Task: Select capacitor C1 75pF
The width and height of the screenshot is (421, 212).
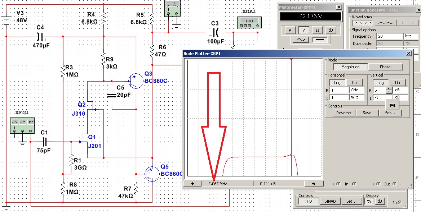Action: (45, 142)
